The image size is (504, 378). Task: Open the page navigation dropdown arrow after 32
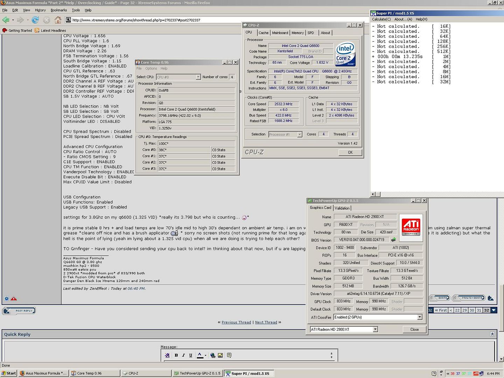(x=493, y=310)
